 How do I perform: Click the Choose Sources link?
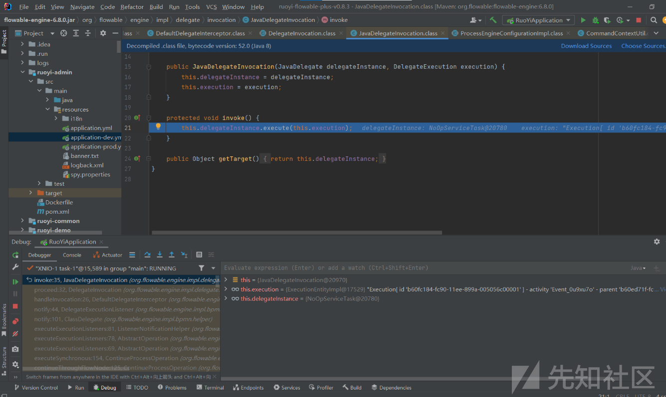tap(643, 46)
